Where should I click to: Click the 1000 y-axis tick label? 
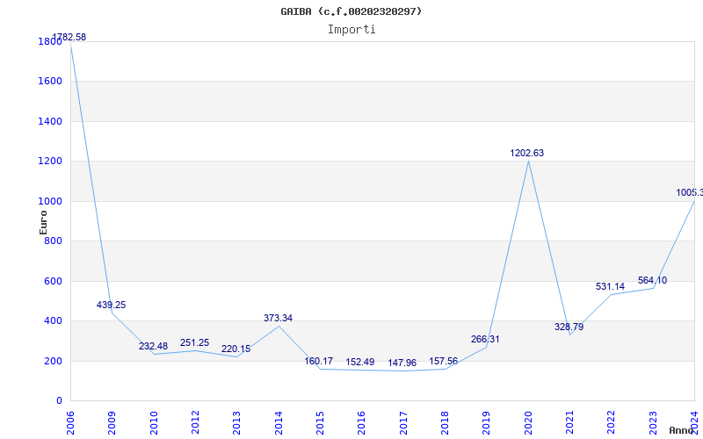click(x=50, y=202)
